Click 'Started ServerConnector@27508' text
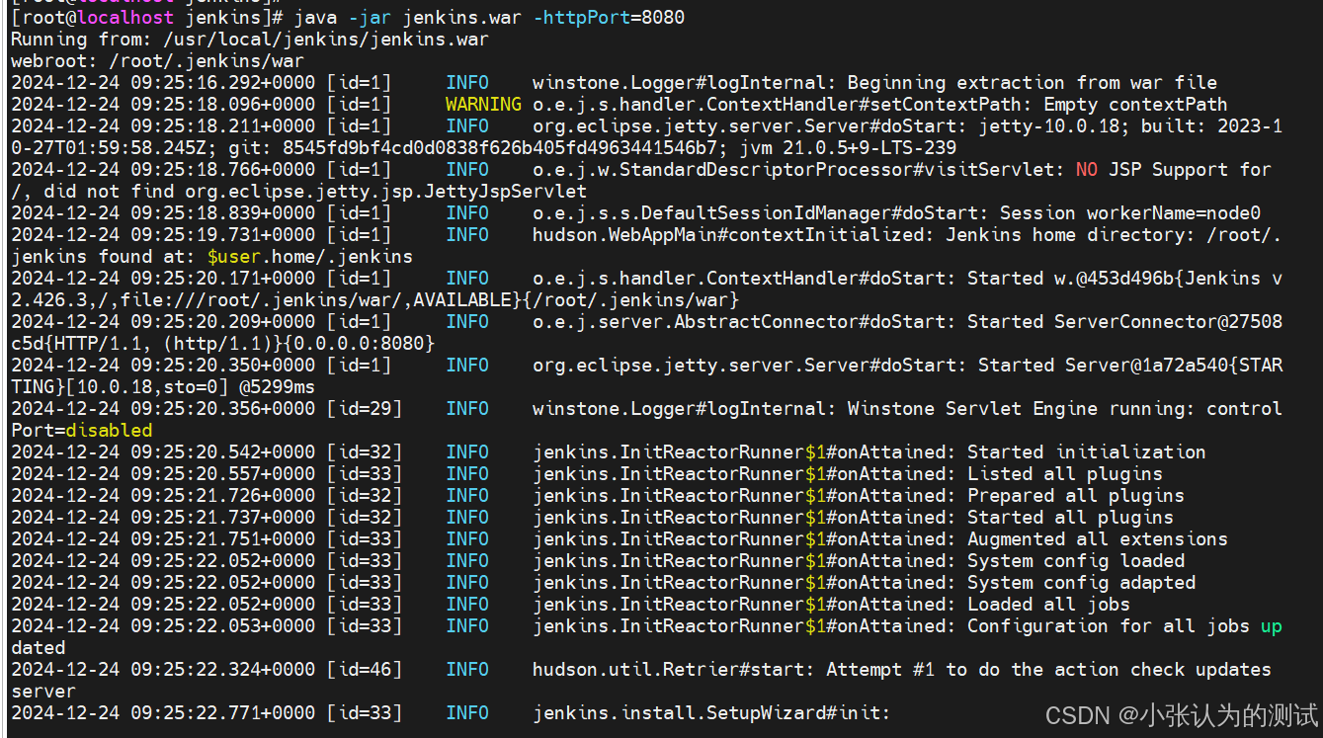Viewport: 1323px width, 738px height. 1124,322
